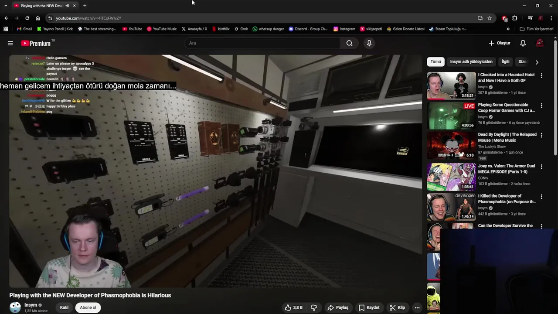Install the app from the address bar icon
The image size is (558, 314).
click(480, 18)
